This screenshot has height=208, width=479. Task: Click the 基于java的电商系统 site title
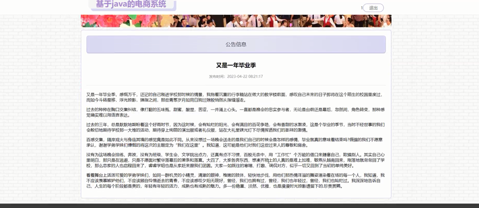[131, 4]
